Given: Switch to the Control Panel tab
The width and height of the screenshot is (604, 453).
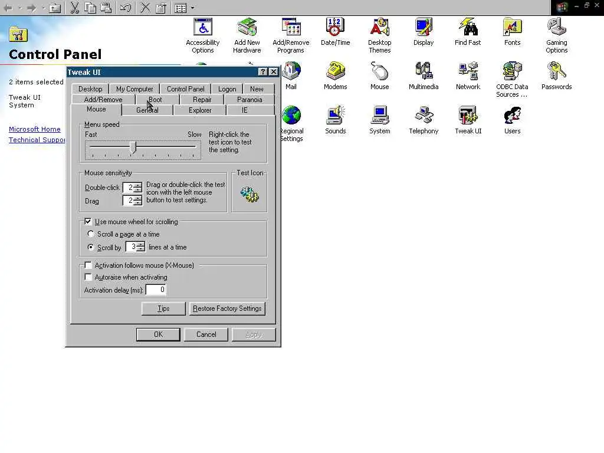Looking at the screenshot, I should pos(185,89).
